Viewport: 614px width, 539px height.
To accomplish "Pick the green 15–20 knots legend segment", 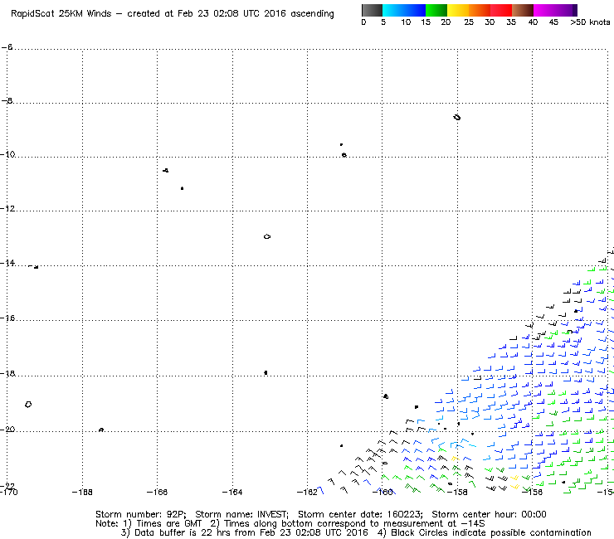I will [x=436, y=10].
